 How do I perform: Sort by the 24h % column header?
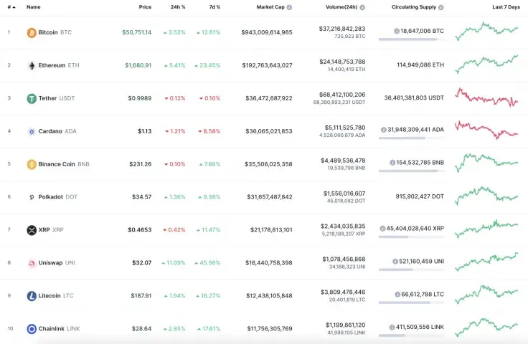tap(178, 7)
